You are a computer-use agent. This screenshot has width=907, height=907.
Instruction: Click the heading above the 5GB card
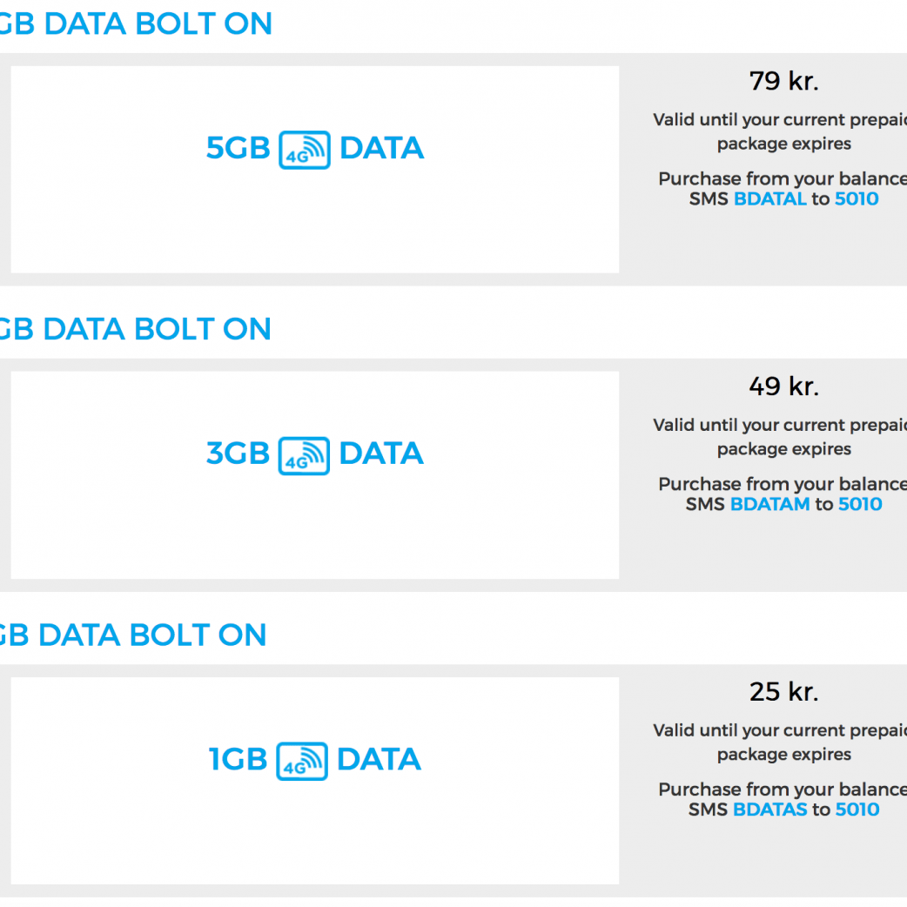point(135,24)
